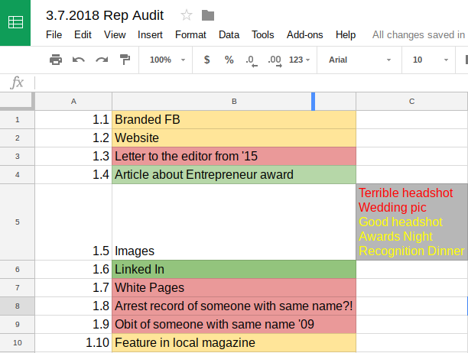
Task: Open the font size 10 dropdown
Action: [430, 60]
